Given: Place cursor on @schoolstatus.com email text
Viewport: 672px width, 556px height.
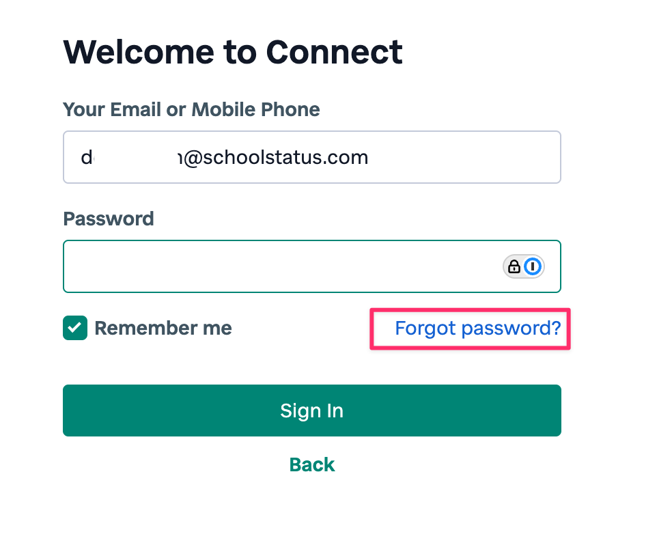Looking at the screenshot, I should (x=277, y=158).
